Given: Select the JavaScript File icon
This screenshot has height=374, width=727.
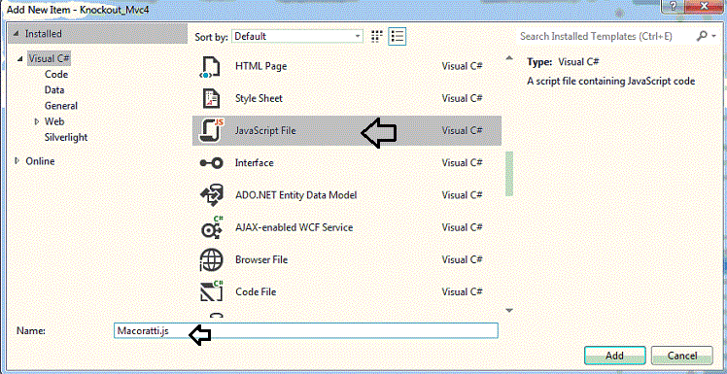Looking at the screenshot, I should 211,130.
